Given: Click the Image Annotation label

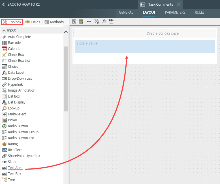Looking at the screenshot, I should point(22,90).
